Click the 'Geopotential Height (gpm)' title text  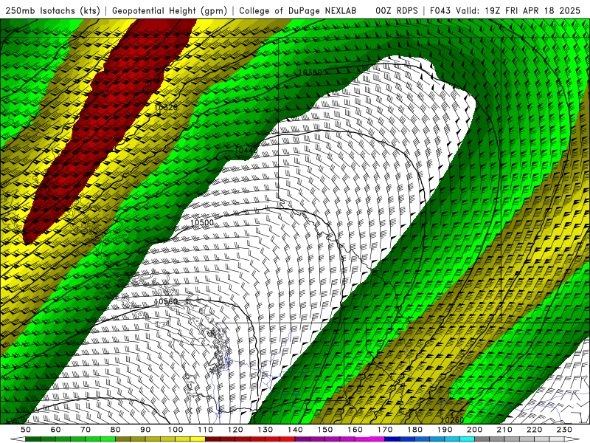(170, 11)
